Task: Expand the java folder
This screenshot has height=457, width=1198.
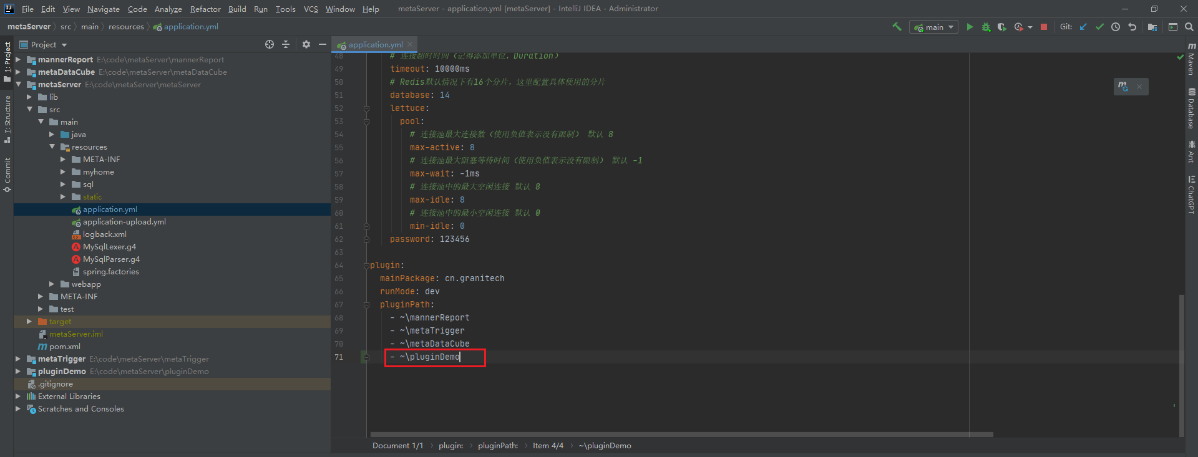Action: coord(52,135)
